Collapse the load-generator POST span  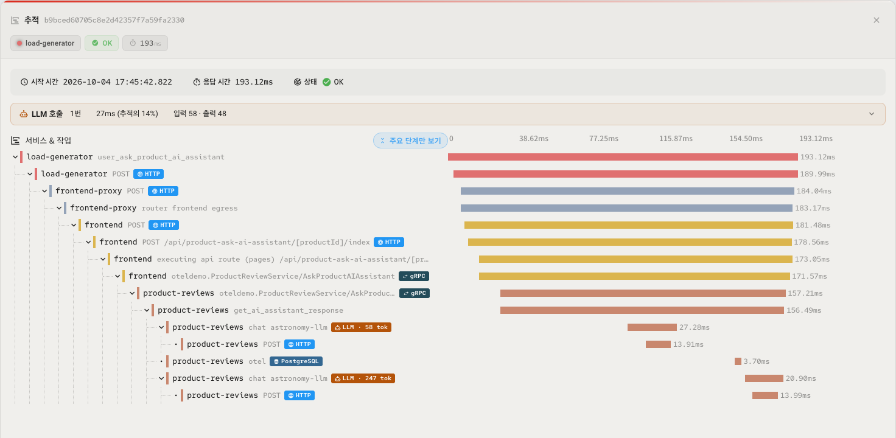pos(30,174)
